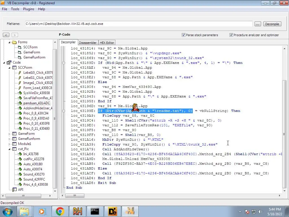
Task: Click the code pane vertical scrollbar thumb
Action: click(x=284, y=134)
